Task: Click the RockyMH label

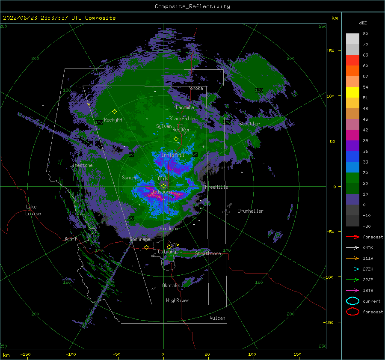Action: [113, 120]
